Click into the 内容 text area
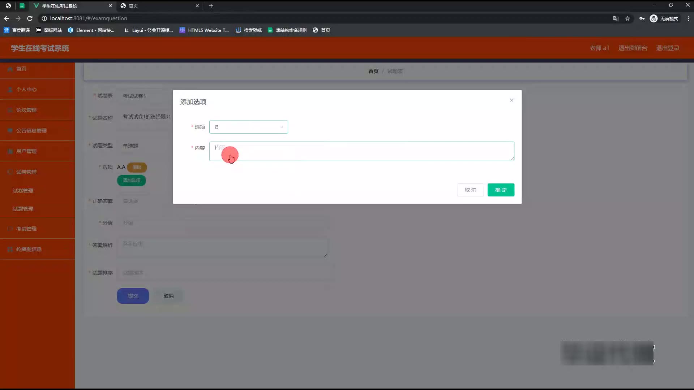 tap(361, 151)
